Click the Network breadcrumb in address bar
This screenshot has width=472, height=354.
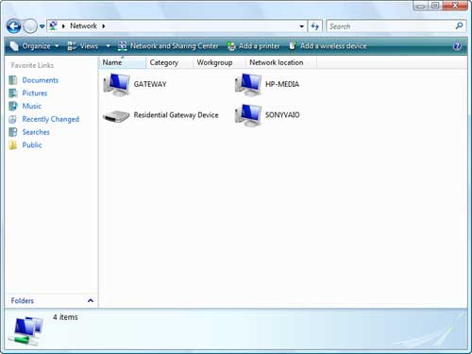(83, 25)
